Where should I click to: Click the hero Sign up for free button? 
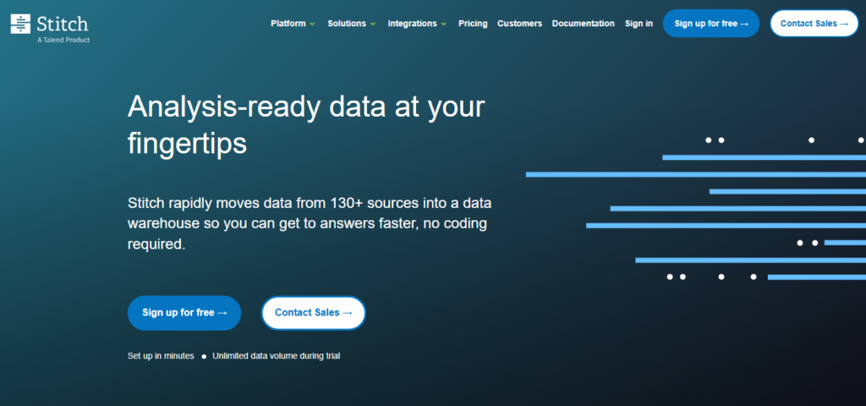pyautogui.click(x=184, y=313)
